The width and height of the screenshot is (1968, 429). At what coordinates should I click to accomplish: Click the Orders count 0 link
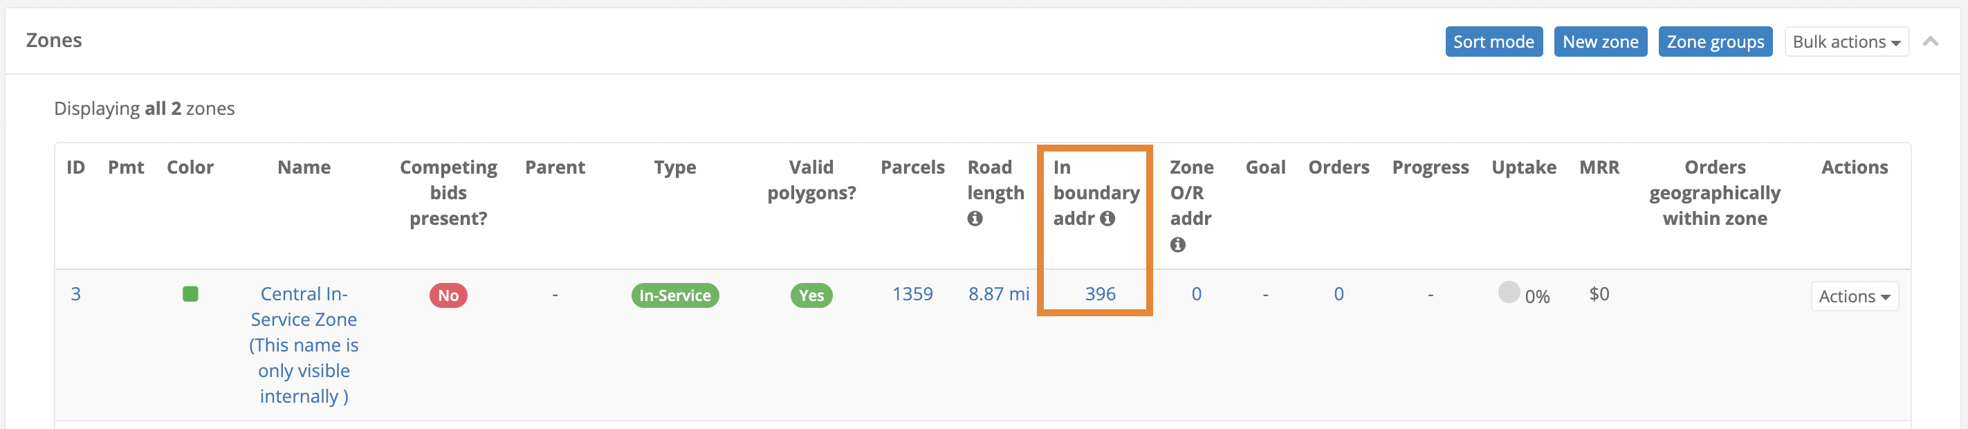pos(1338,294)
